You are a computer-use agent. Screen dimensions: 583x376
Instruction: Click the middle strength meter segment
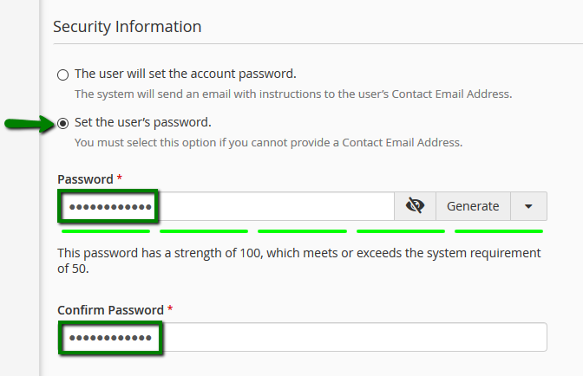pyautogui.click(x=302, y=231)
